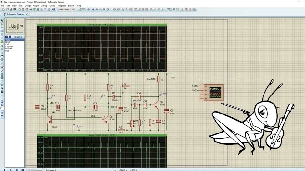The image size is (305, 171).
Task: Click the Step simulation button
Action: point(10,170)
